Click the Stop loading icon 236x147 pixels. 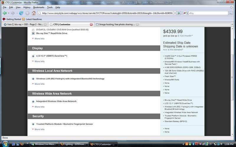(x=27, y=13)
